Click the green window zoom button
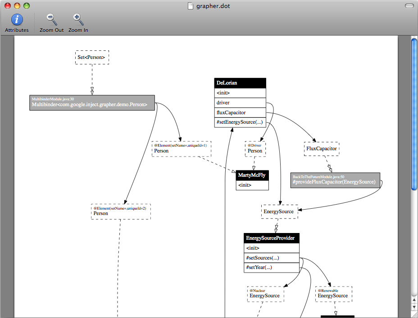The height and width of the screenshot is (318, 418). coord(27,6)
